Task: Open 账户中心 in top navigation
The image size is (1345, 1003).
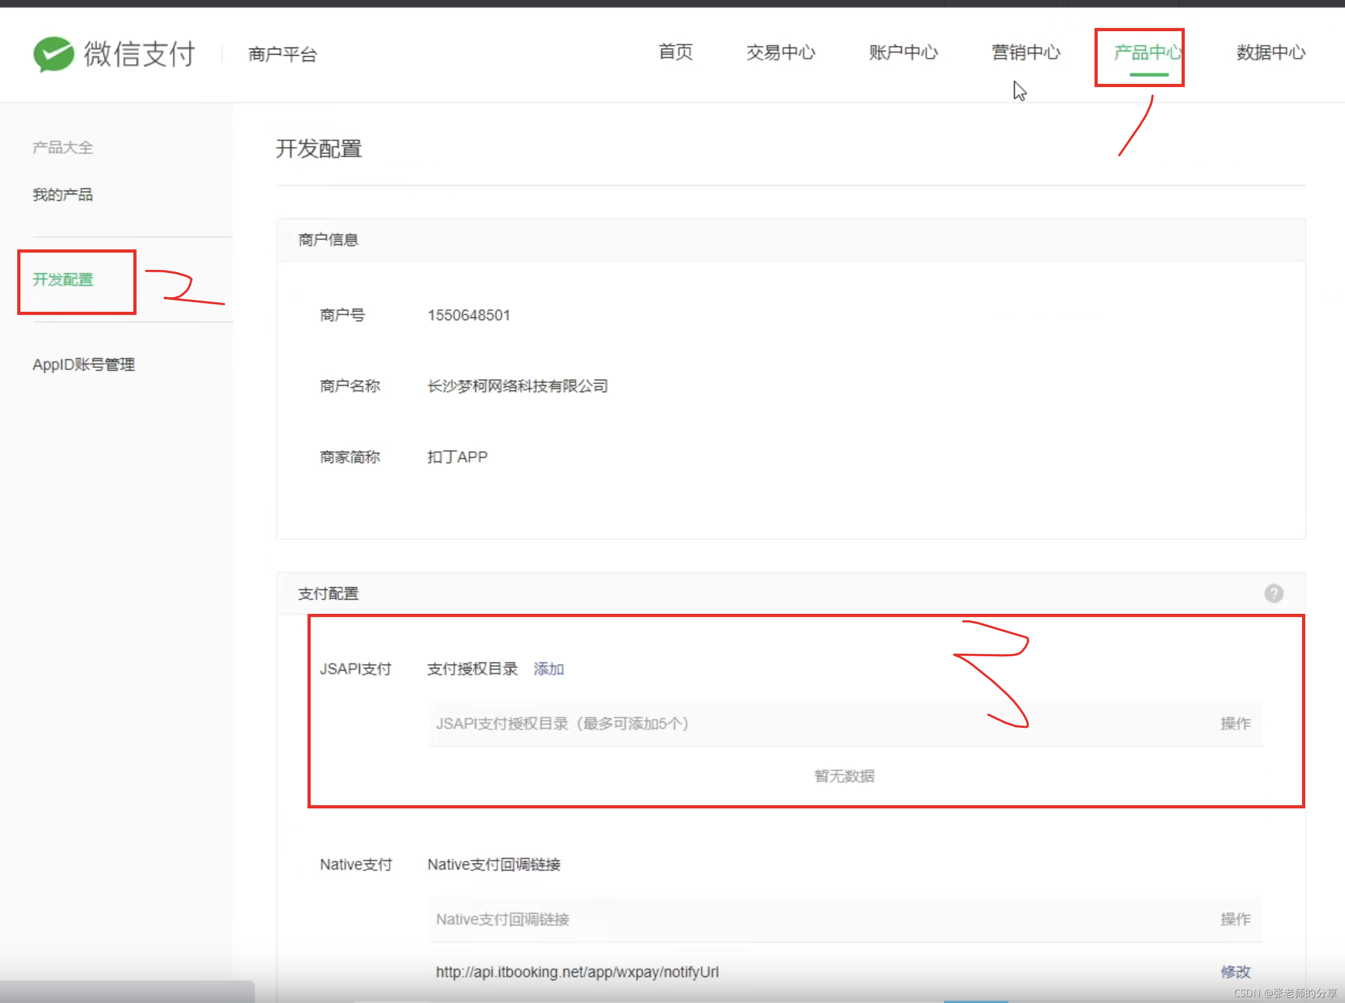Action: (x=903, y=53)
